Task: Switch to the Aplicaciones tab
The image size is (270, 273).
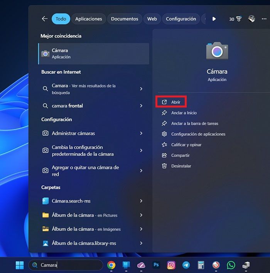Action: (89, 19)
